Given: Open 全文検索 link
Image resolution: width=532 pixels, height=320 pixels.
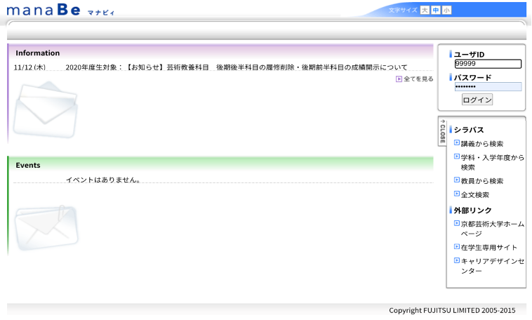Looking at the screenshot, I should coord(474,195).
